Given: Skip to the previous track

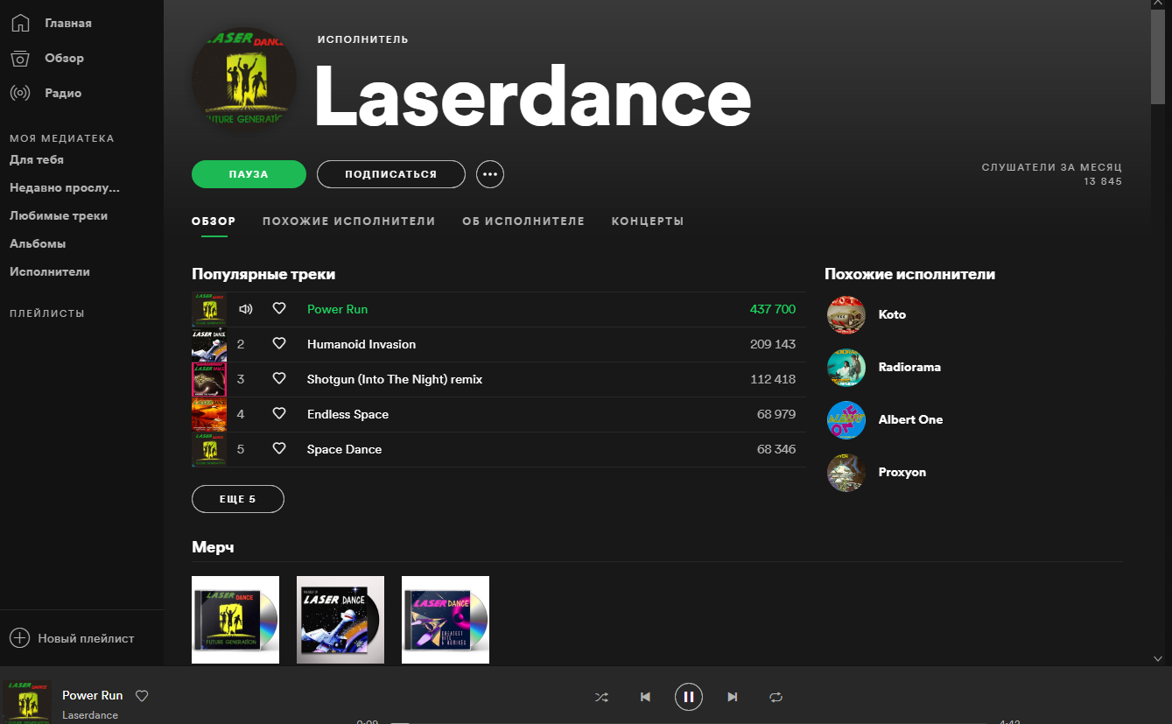Looking at the screenshot, I should [645, 697].
